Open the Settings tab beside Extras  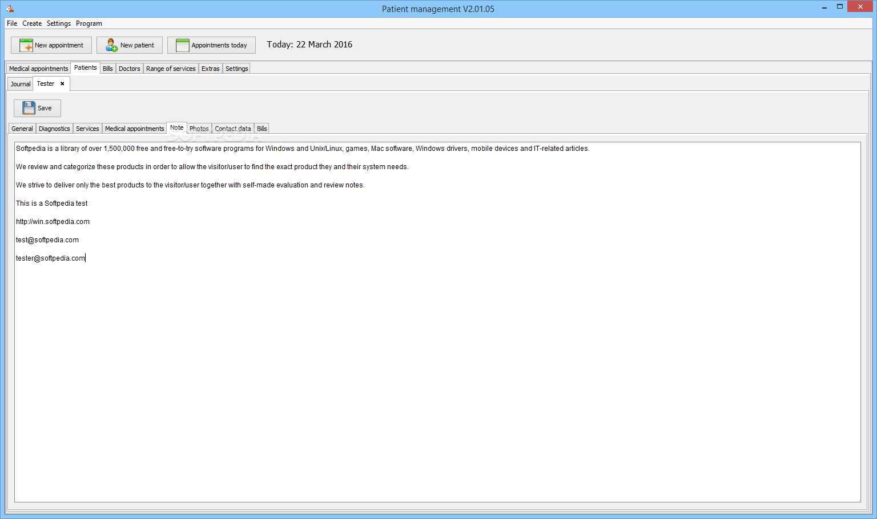click(237, 69)
